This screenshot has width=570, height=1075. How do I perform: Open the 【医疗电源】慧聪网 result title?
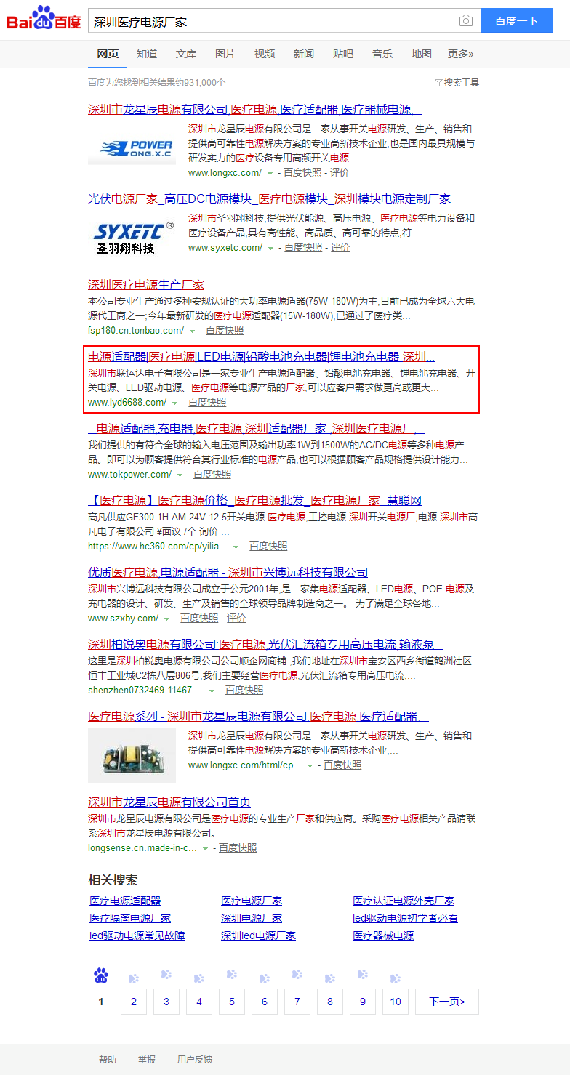255,501
